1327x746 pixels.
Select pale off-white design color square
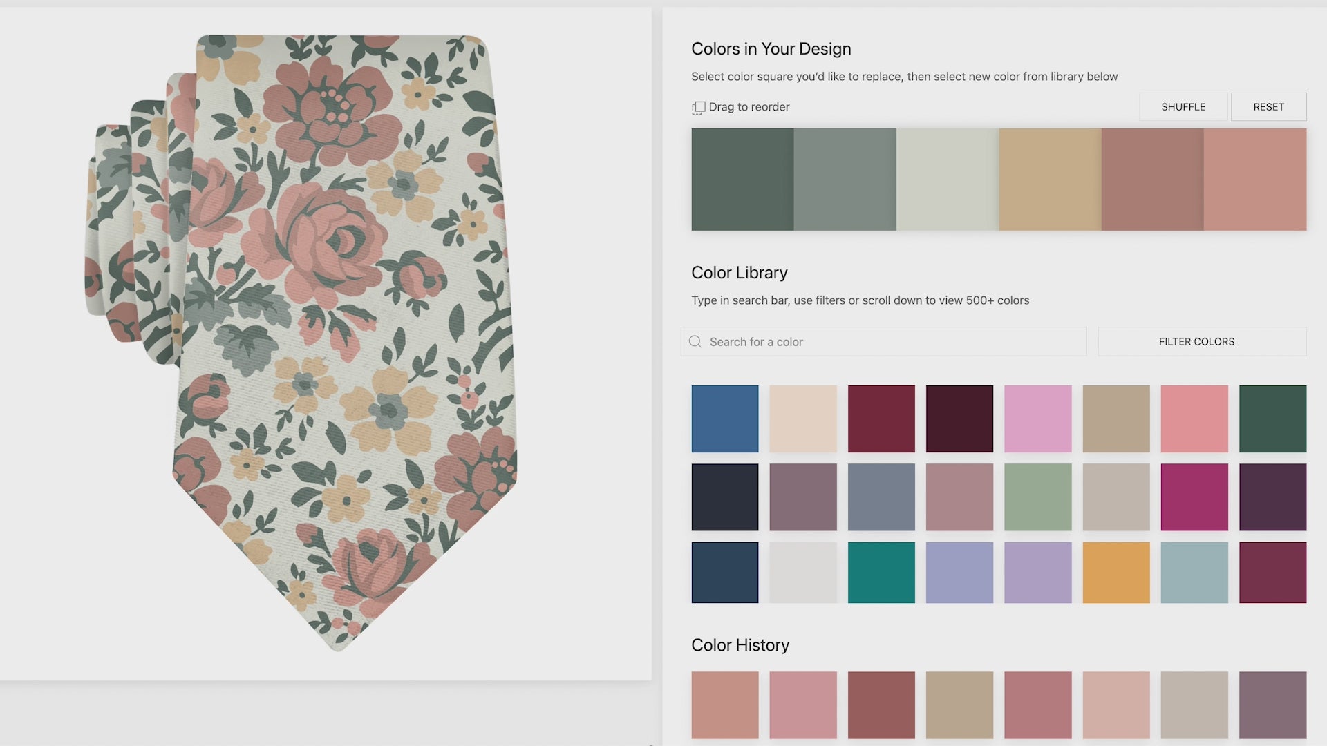click(x=948, y=180)
